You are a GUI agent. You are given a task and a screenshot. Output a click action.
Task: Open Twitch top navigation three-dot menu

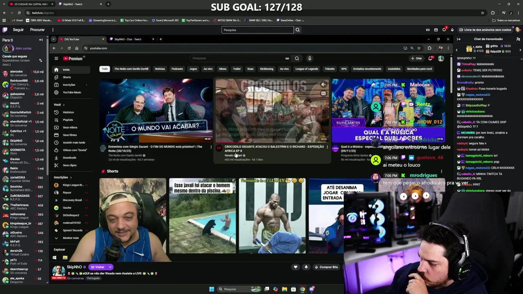(53, 30)
